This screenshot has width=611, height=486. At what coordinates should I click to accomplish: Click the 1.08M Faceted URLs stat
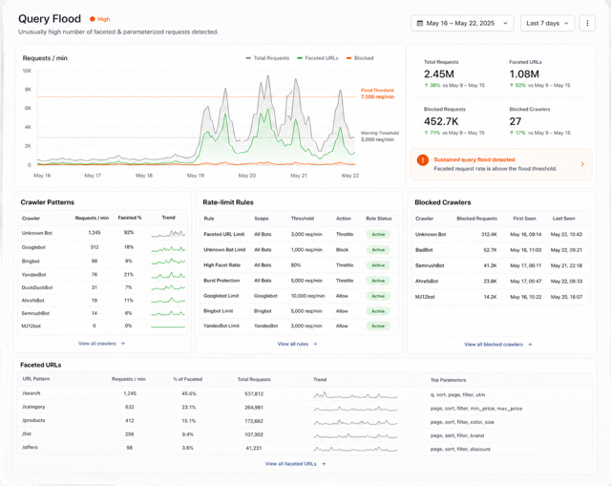tap(524, 74)
